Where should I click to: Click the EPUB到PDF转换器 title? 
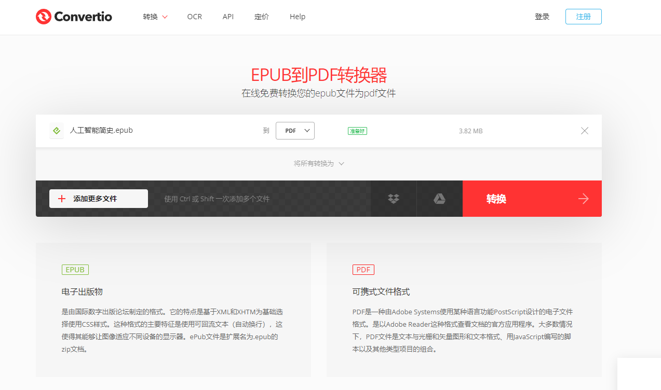tap(319, 75)
